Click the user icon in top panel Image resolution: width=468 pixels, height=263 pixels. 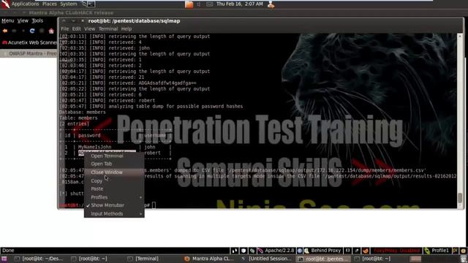click(x=271, y=4)
